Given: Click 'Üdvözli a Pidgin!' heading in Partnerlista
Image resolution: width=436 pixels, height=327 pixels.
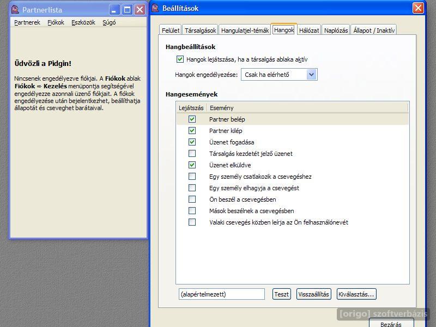Looking at the screenshot, I should click(43, 63).
